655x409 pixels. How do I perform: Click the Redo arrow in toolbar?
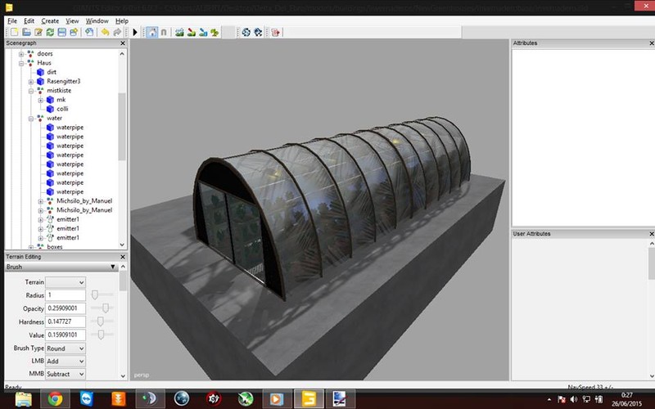click(118, 32)
